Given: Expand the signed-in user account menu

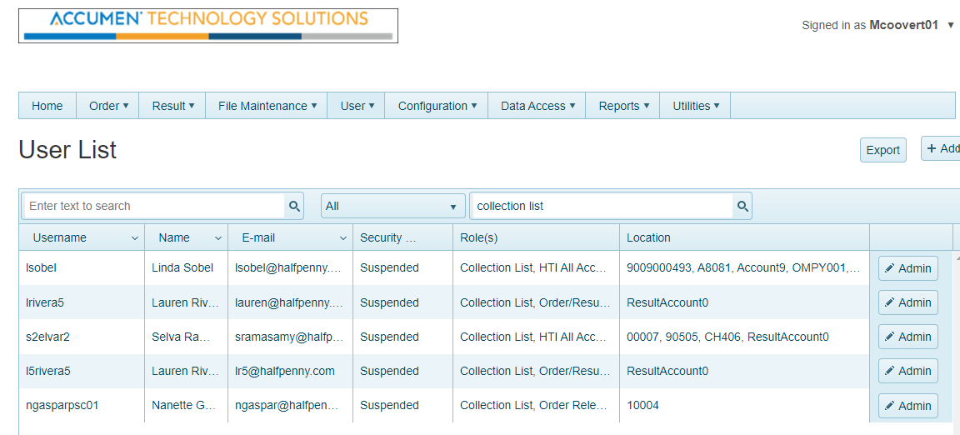Looking at the screenshot, I should [951, 26].
